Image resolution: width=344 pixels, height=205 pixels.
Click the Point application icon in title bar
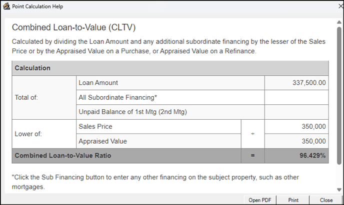pyautogui.click(x=6, y=6)
